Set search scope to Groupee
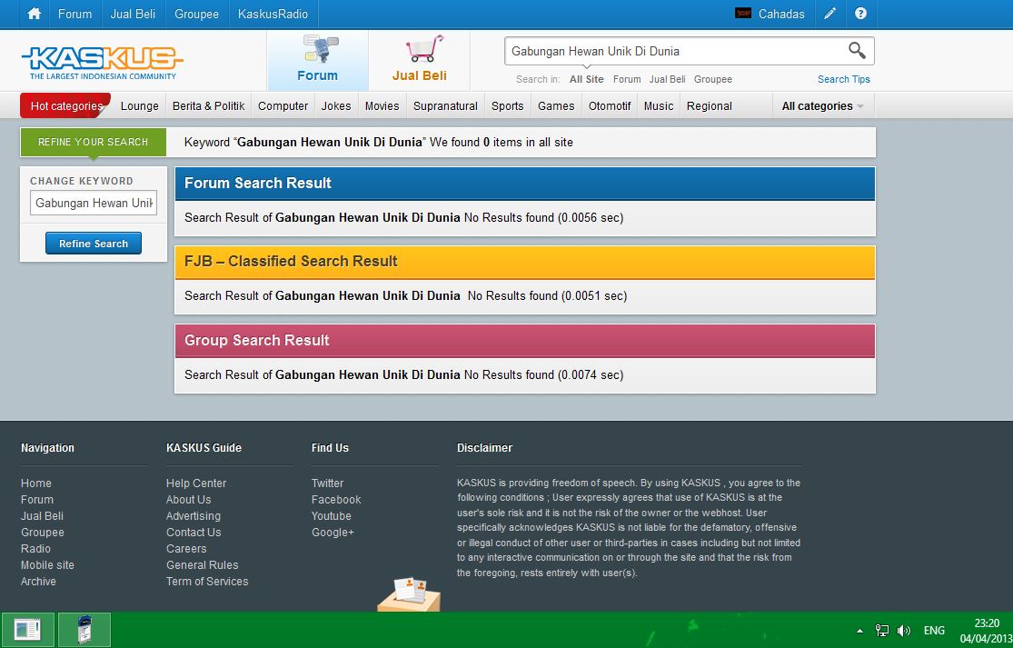1013x648 pixels. pyautogui.click(x=713, y=79)
